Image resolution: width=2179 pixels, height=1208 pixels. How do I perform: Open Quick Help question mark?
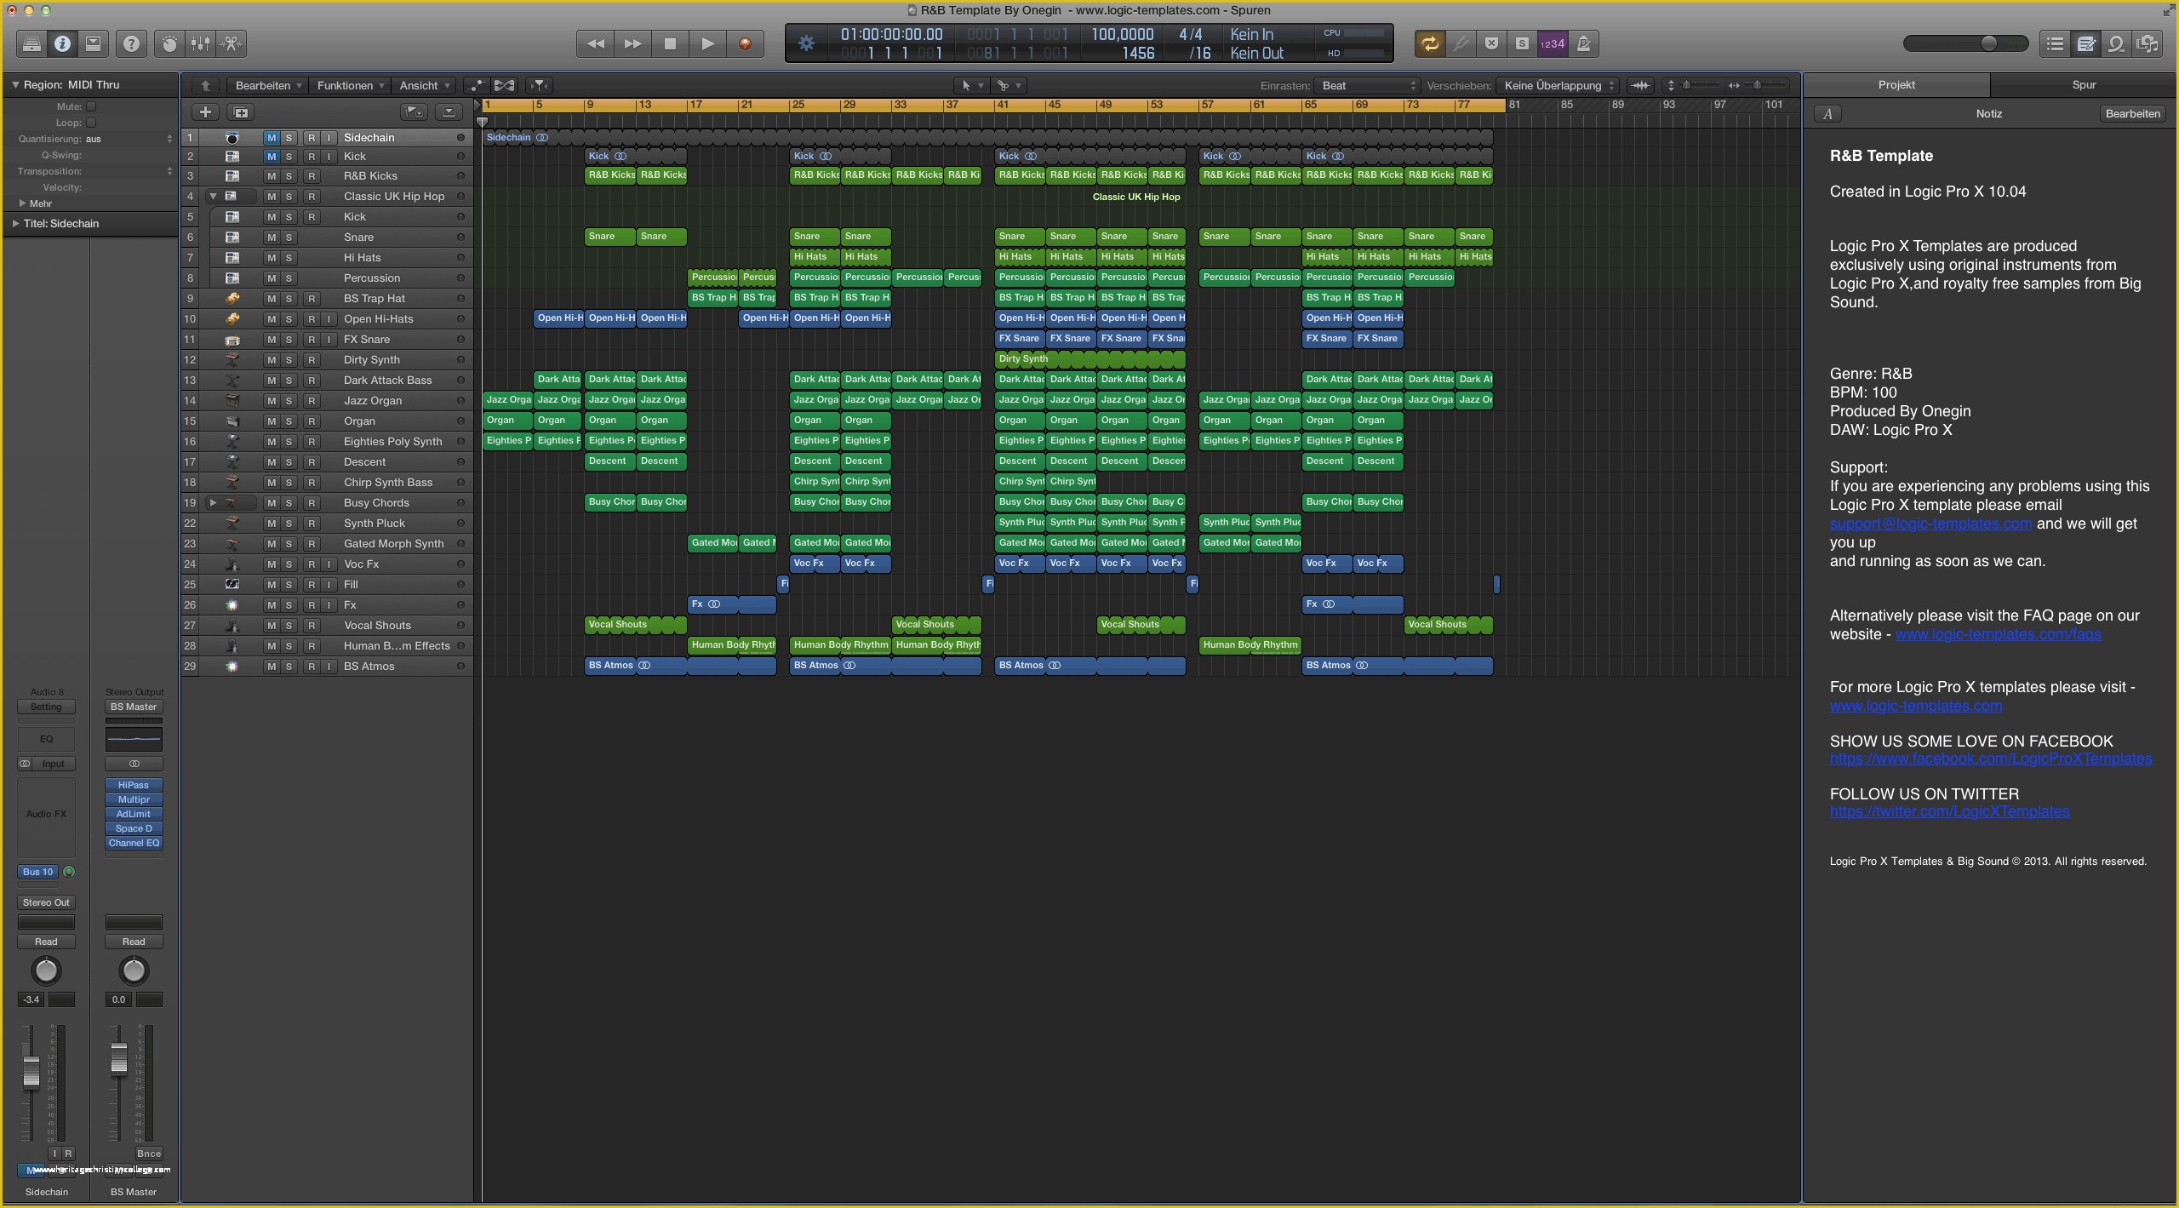click(x=131, y=43)
